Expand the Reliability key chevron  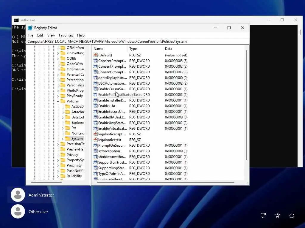click(58, 176)
